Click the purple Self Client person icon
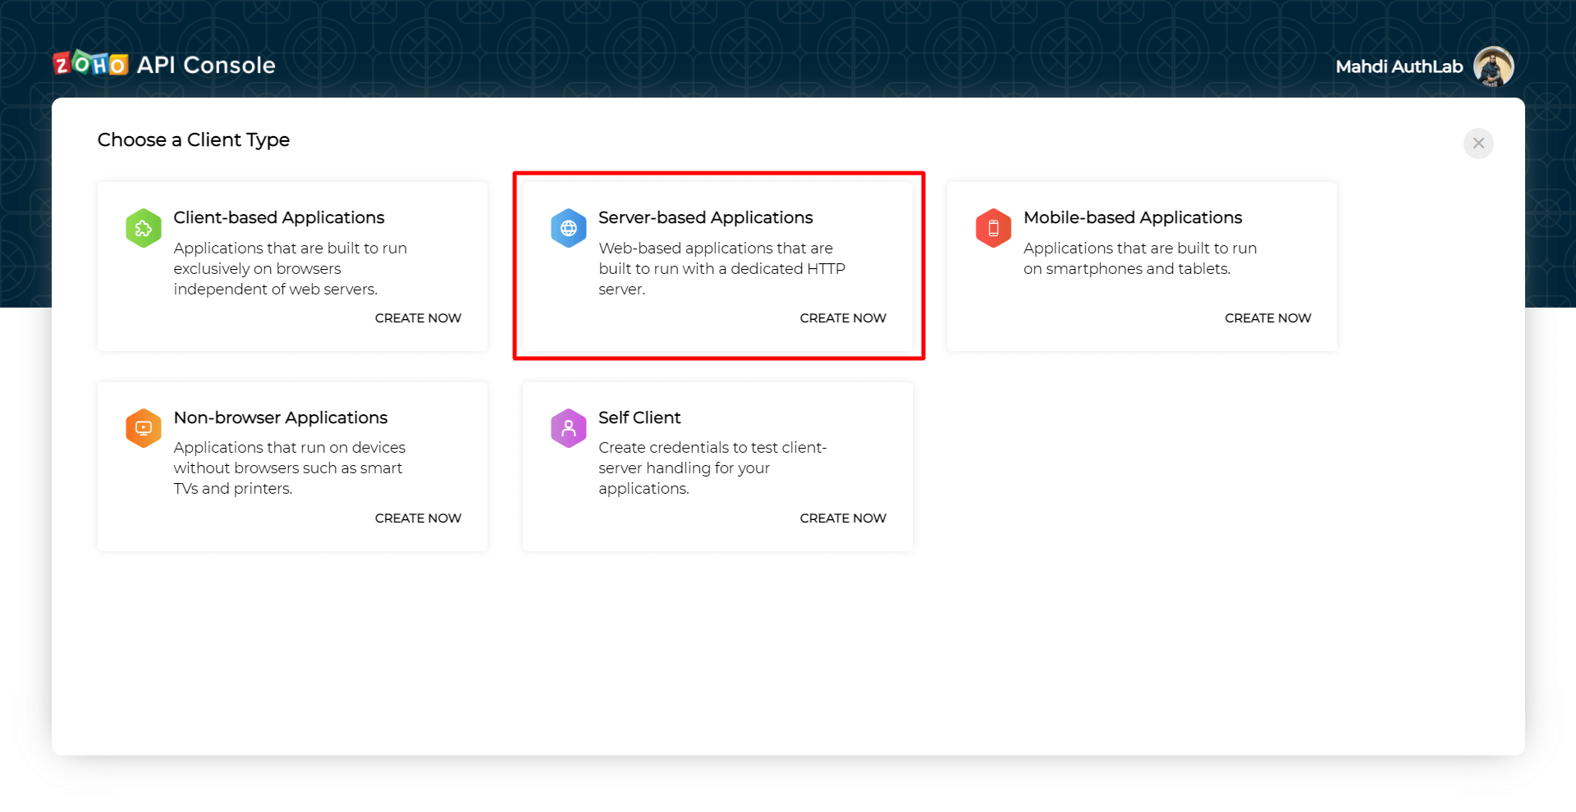 569,428
